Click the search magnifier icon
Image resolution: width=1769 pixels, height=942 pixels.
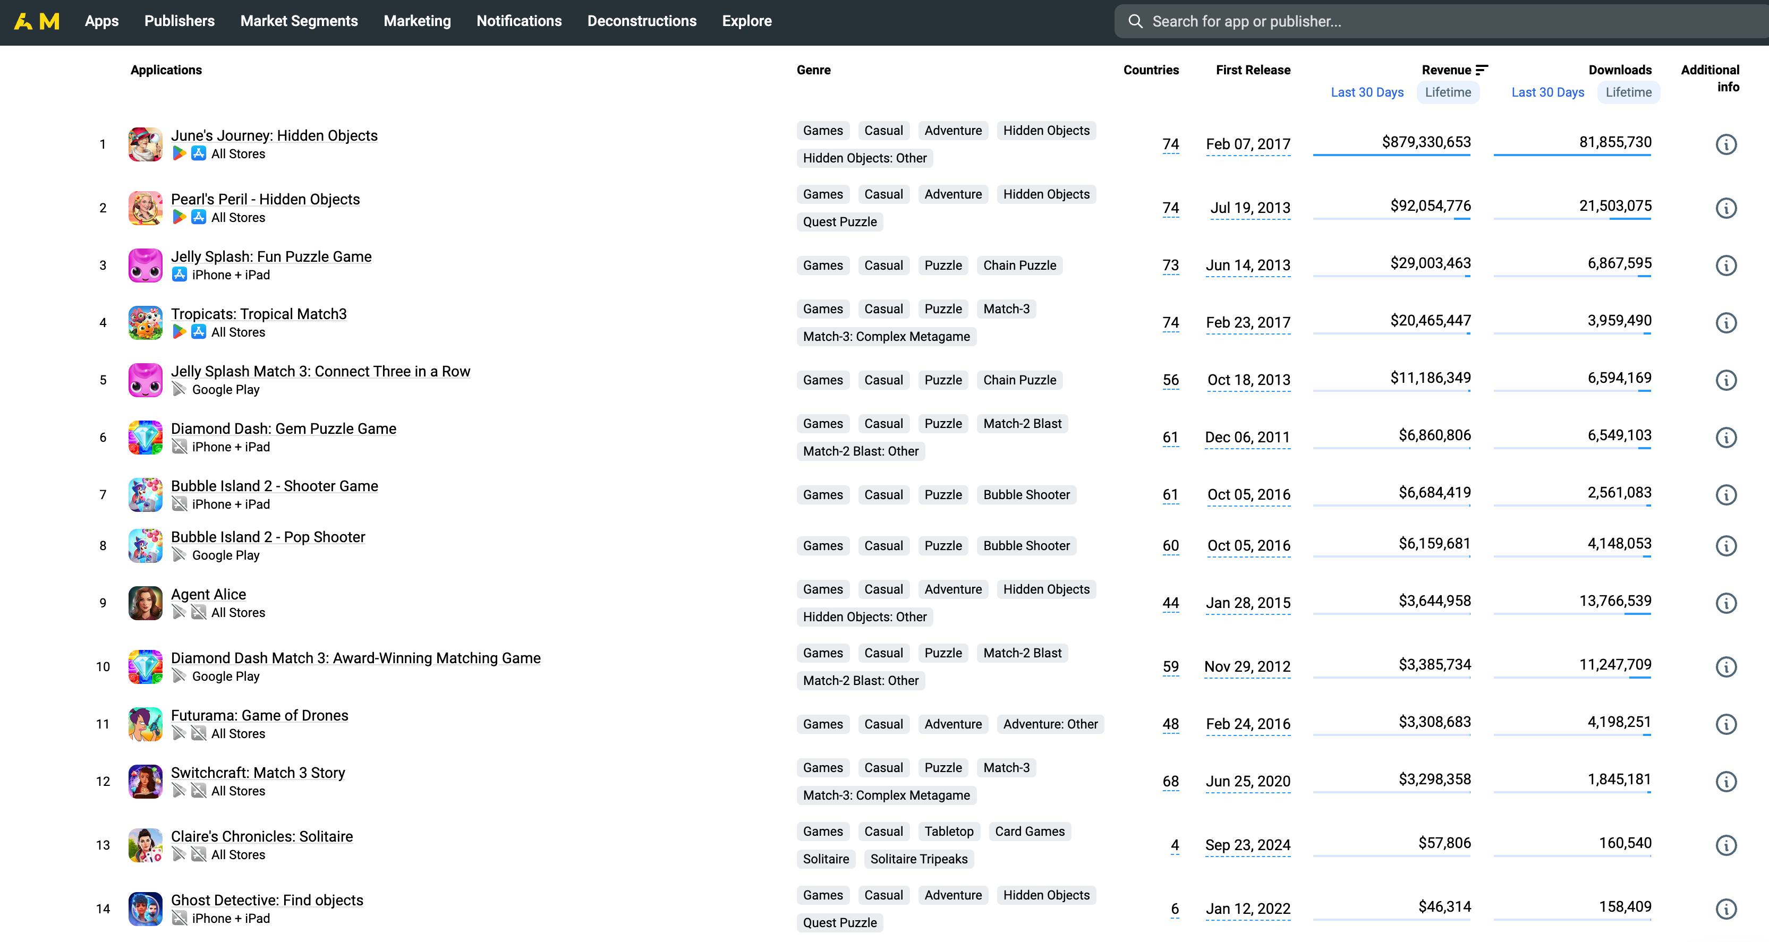(1135, 21)
